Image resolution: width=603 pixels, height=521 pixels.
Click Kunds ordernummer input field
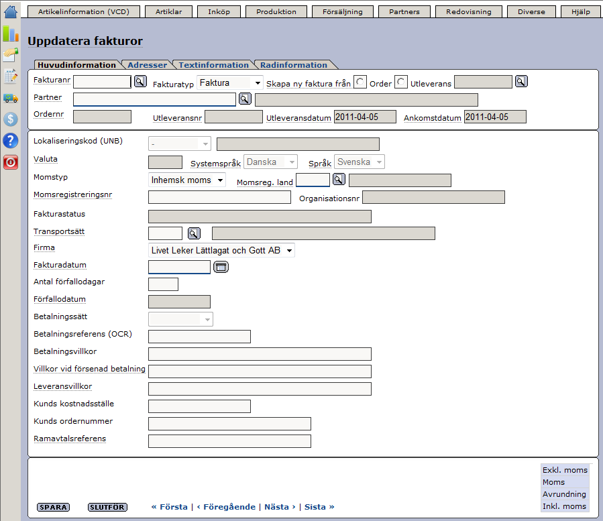click(x=229, y=424)
